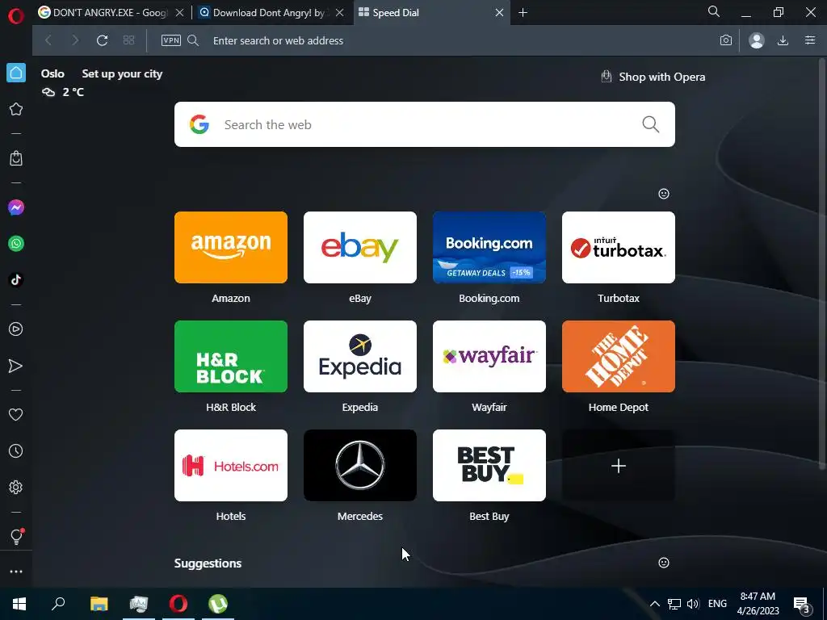
Task: Open Facebook Messenger in sidebar
Action: coord(16,207)
